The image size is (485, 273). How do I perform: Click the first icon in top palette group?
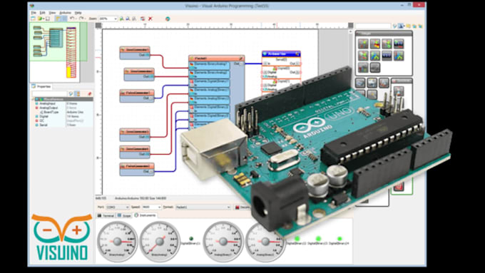[x=363, y=43]
